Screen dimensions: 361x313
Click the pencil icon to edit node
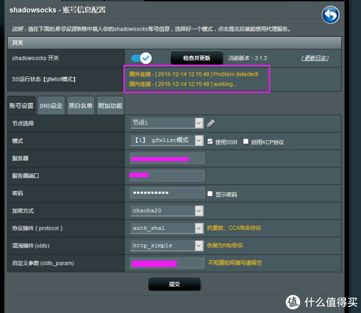point(211,123)
